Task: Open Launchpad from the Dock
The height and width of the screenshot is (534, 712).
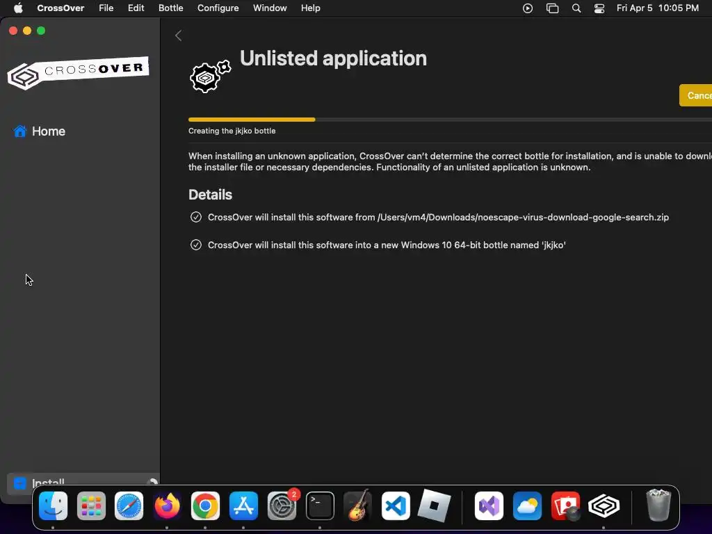Action: pos(91,505)
